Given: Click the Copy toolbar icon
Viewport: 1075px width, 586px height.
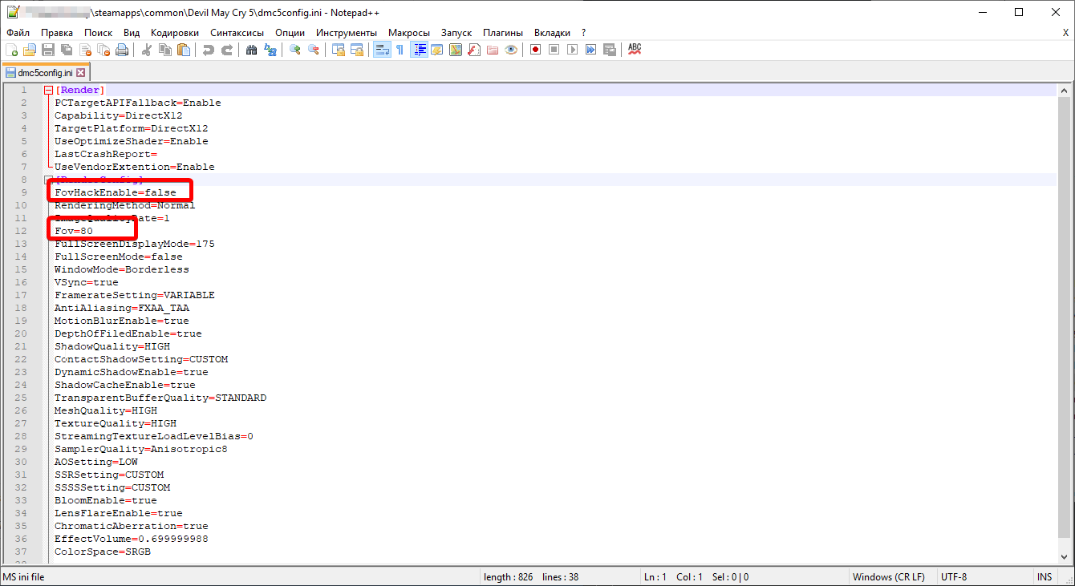Looking at the screenshot, I should click(x=165, y=50).
